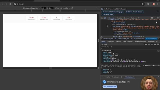This screenshot has height=90, width=160.
Task: Click the rotate viewport icon
Action: coord(72,8)
